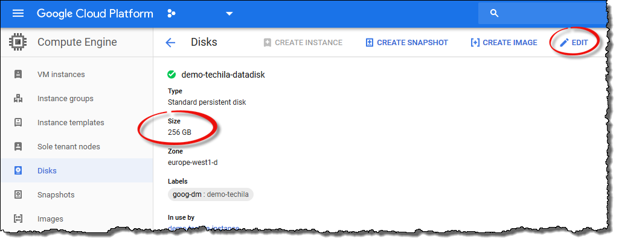This screenshot has height=242, width=619.
Task: Click the Create Image button
Action: pos(504,43)
